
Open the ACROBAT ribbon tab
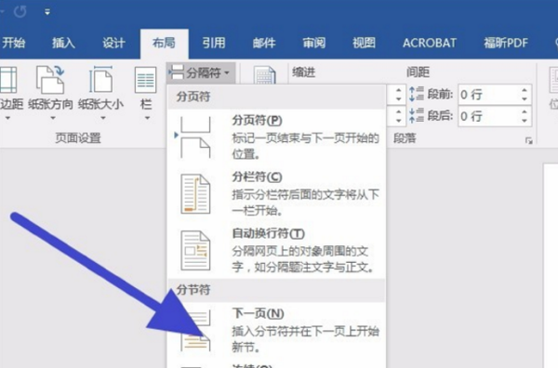(430, 43)
